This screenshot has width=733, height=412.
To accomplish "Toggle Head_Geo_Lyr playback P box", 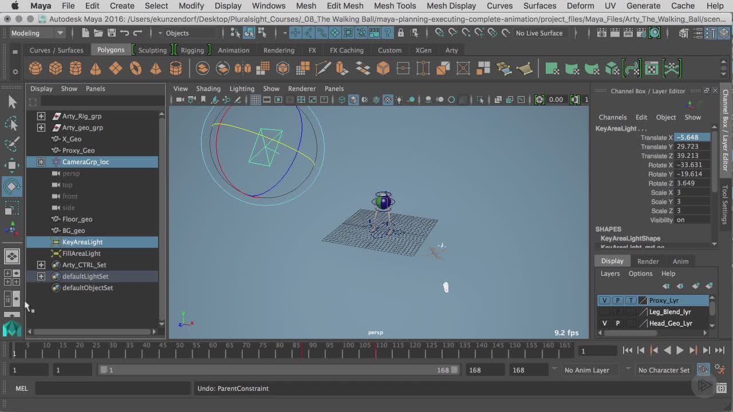I will click(617, 323).
